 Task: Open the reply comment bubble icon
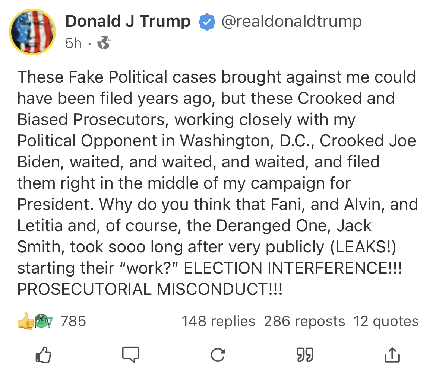[x=130, y=355]
